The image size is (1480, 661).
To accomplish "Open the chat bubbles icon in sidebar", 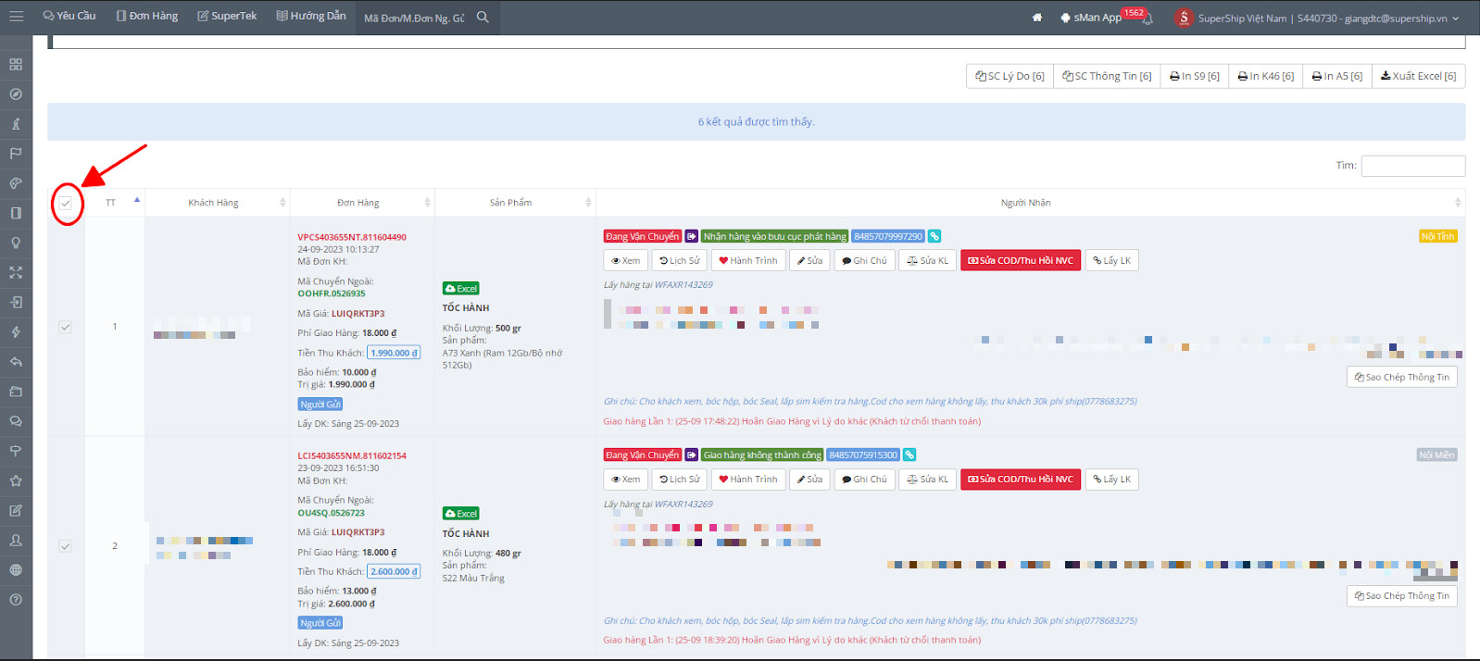I will pyautogui.click(x=16, y=421).
